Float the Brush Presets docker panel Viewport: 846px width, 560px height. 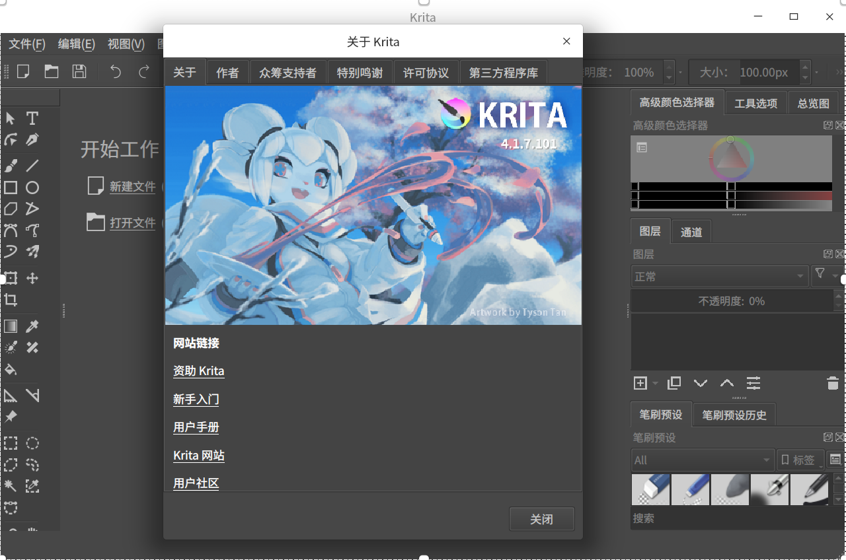click(x=828, y=437)
